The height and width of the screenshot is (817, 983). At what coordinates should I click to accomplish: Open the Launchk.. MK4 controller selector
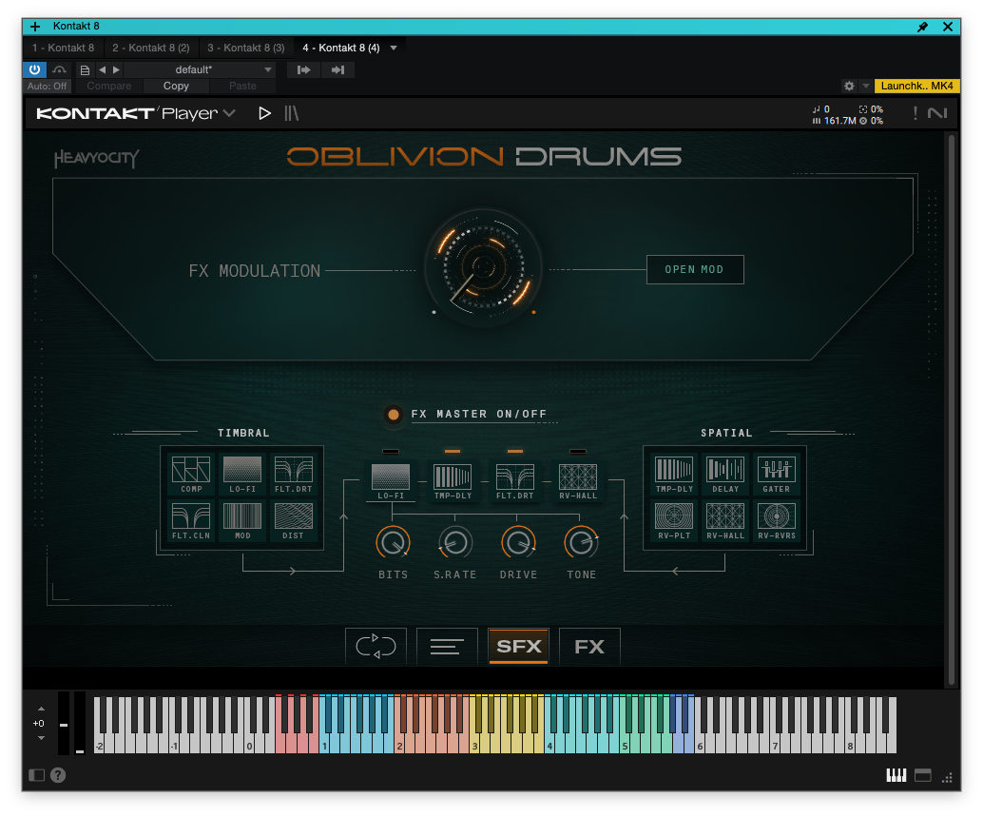click(916, 86)
